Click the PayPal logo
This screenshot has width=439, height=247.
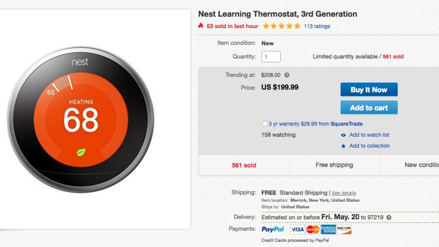[x=273, y=229]
